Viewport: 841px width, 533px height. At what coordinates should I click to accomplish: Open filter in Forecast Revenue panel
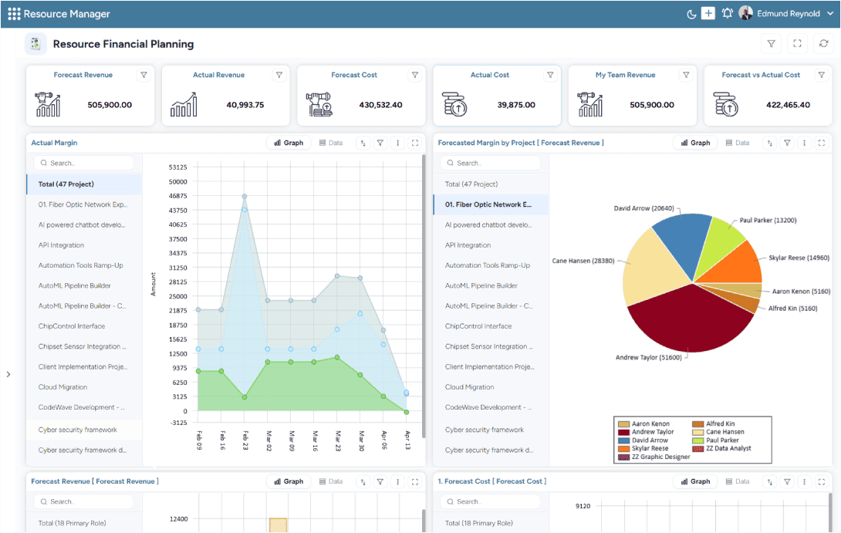[380, 482]
